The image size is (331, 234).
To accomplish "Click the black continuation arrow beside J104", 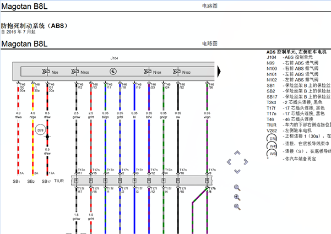I will tap(219, 72).
